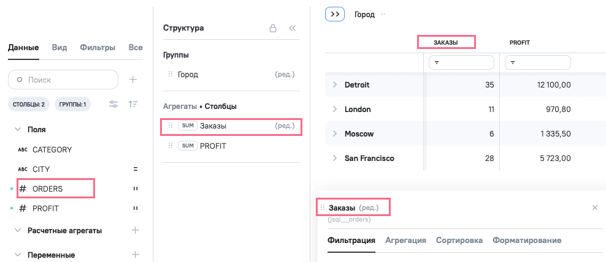Click the filter icon in ЗАКАЗЫ column filter
The width and height of the screenshot is (606, 262).
436,62
